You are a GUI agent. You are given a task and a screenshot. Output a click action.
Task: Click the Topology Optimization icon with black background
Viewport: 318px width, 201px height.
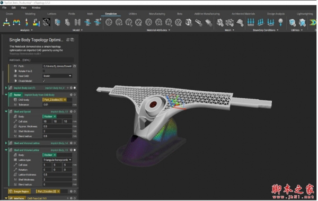pos(46,22)
